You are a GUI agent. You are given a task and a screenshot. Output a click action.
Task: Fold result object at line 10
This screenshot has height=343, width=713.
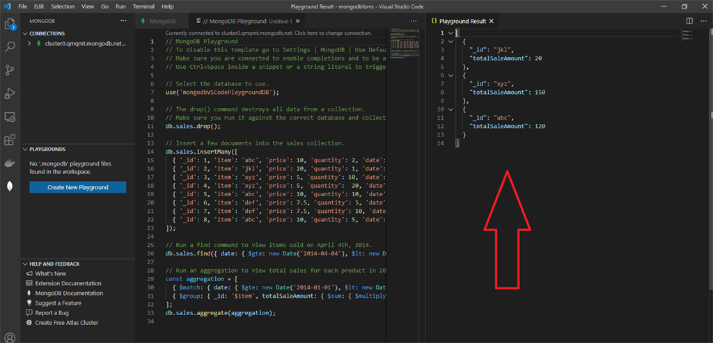click(x=450, y=109)
